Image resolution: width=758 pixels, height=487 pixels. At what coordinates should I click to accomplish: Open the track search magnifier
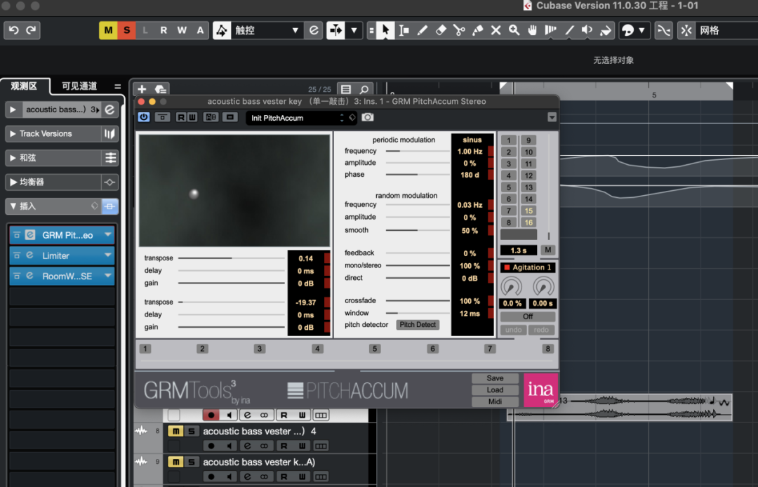(x=364, y=89)
